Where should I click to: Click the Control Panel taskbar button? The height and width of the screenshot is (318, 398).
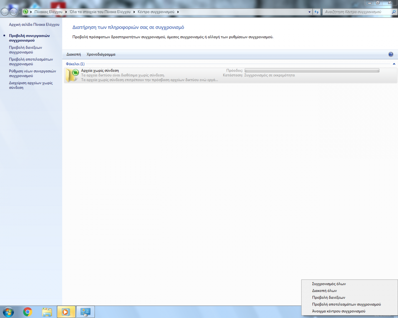point(86,312)
